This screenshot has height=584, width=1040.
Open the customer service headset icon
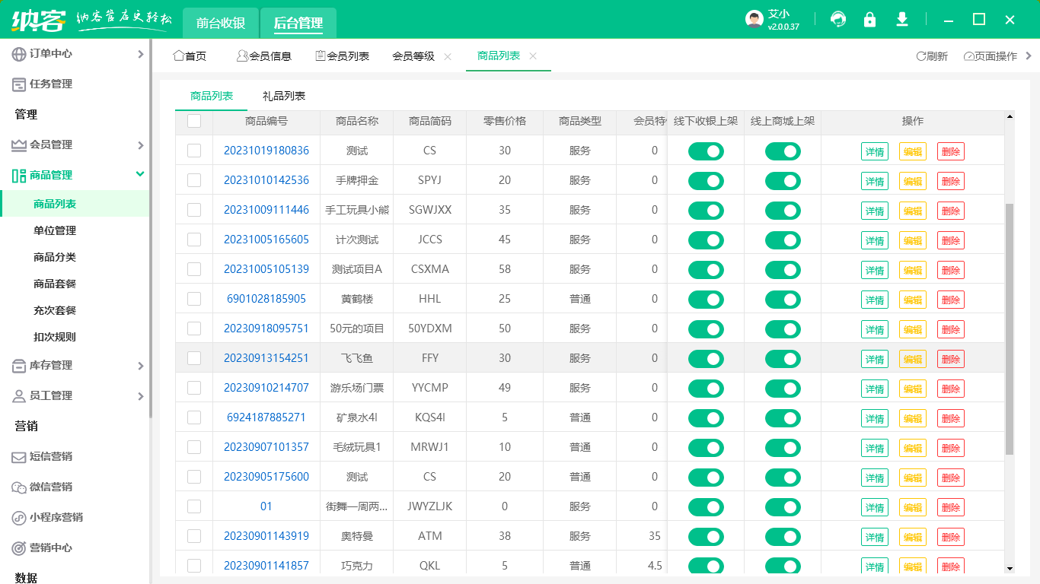point(838,19)
